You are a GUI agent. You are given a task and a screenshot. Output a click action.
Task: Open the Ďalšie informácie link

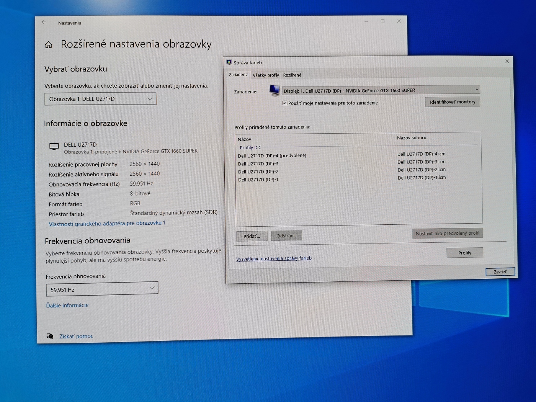coord(67,305)
